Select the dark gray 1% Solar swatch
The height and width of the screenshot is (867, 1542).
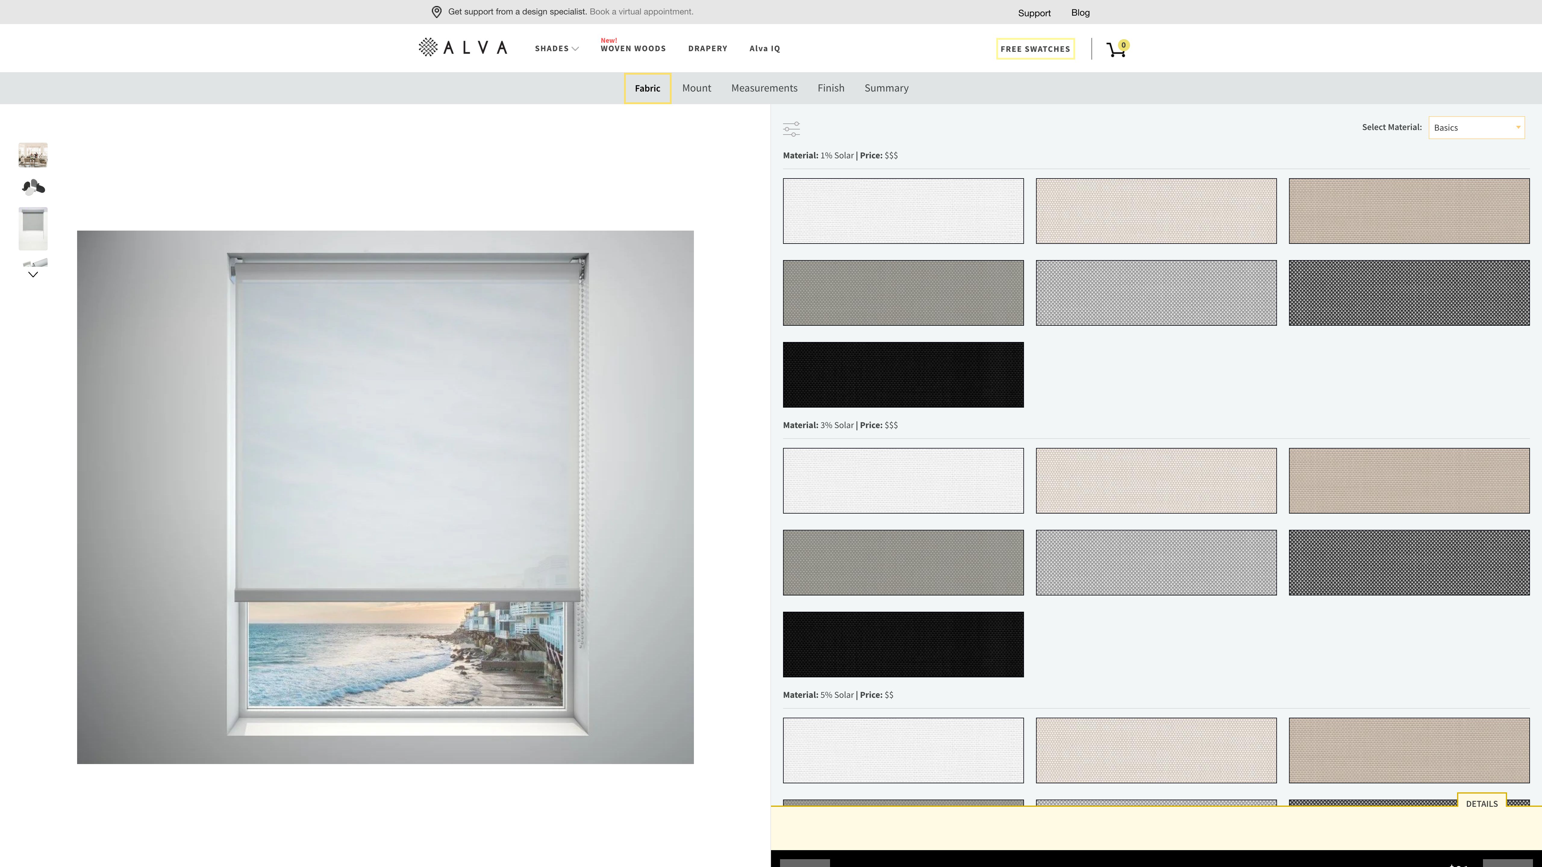tap(1409, 292)
